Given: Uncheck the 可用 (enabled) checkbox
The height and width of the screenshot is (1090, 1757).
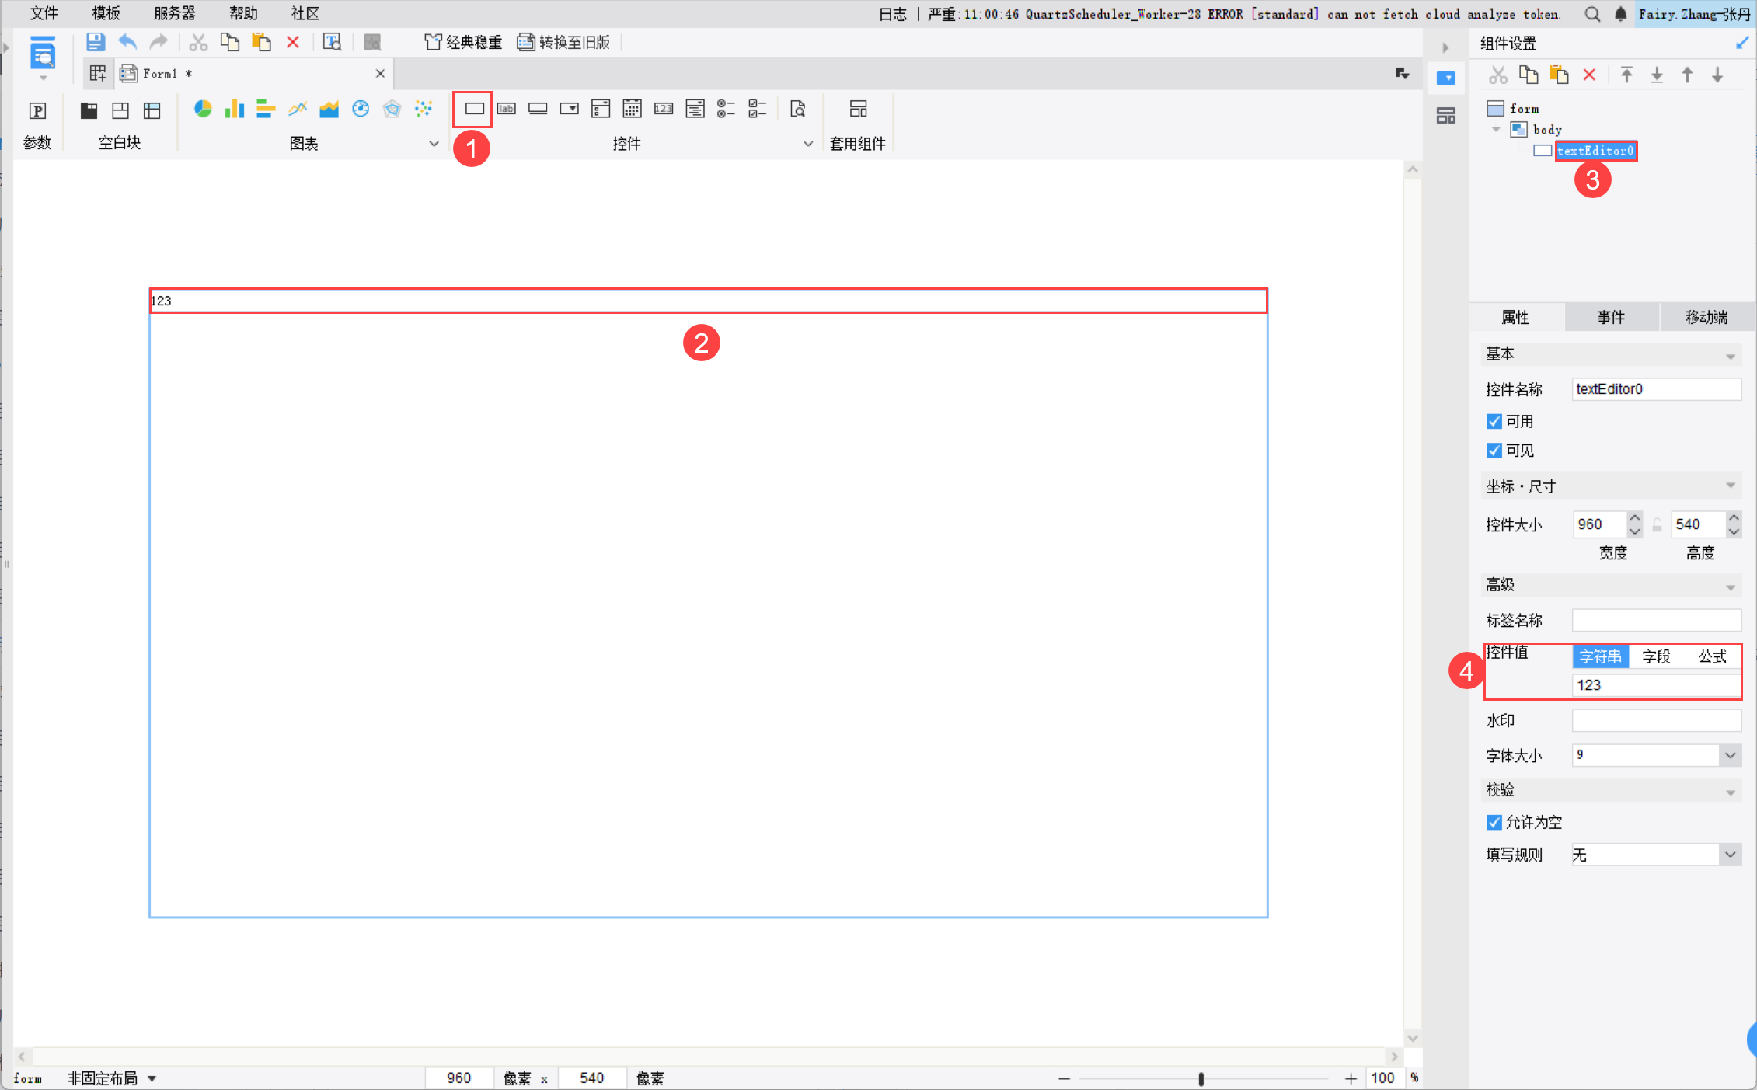Looking at the screenshot, I should (x=1494, y=421).
